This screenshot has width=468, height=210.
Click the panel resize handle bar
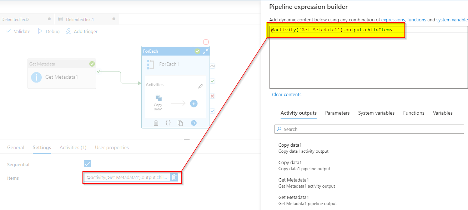pos(187,139)
